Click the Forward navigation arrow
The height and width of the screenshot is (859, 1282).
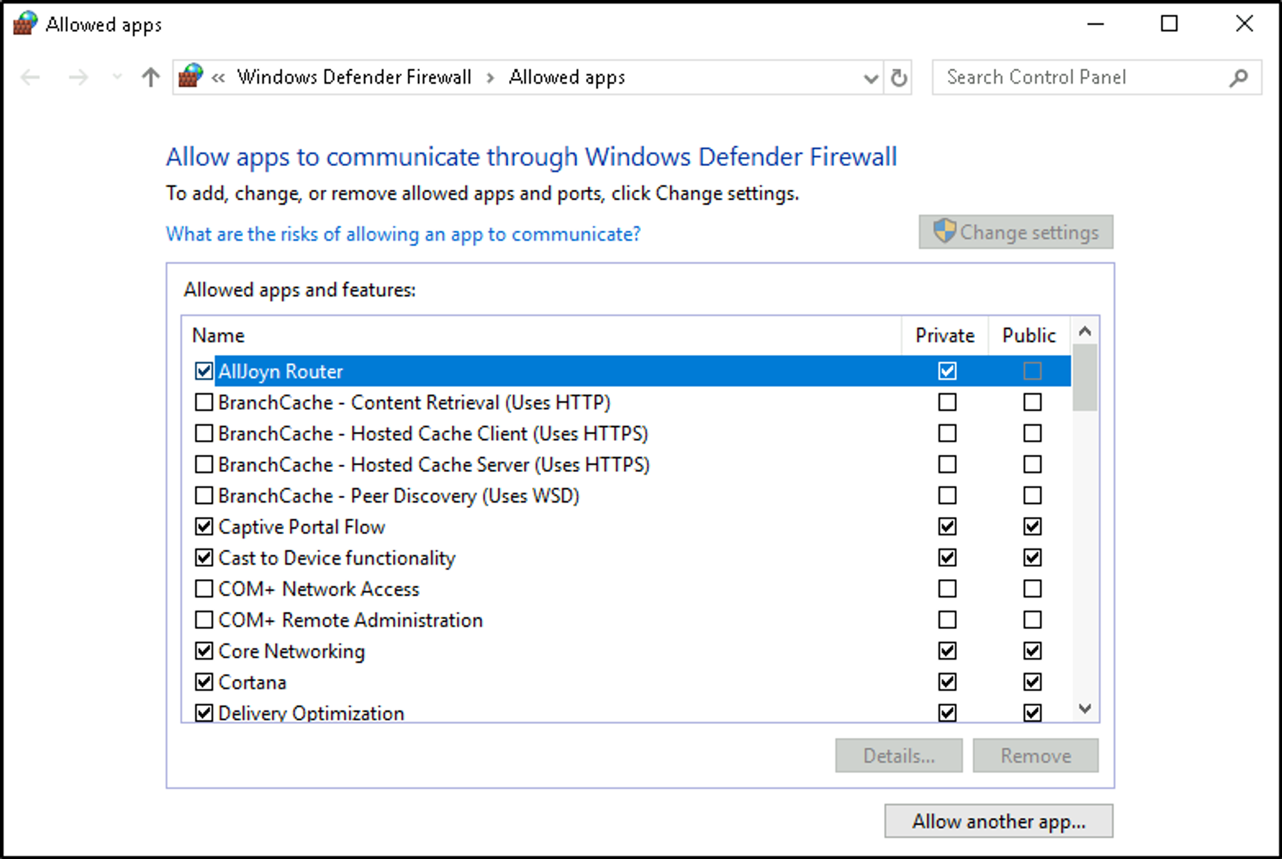78,78
